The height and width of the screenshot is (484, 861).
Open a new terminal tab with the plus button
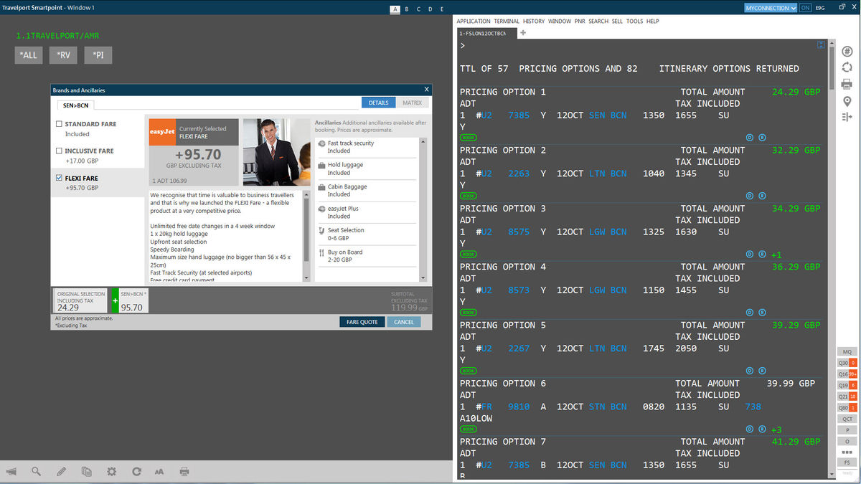coord(522,32)
